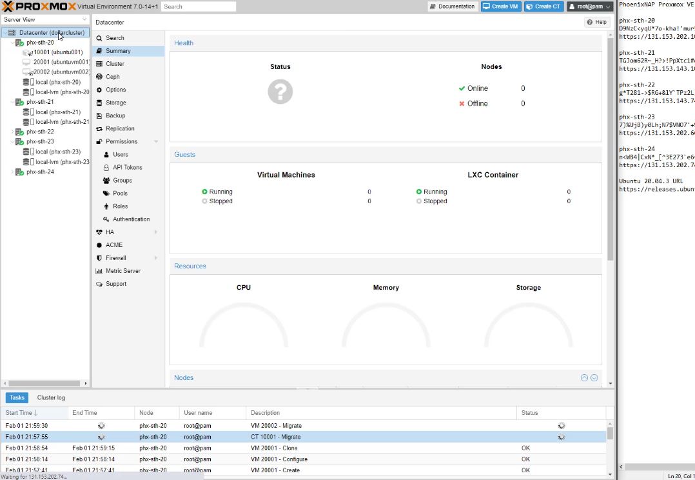Screen dimensions: 695x480
Task: Open Firewall shield icon entry
Action: (99, 258)
